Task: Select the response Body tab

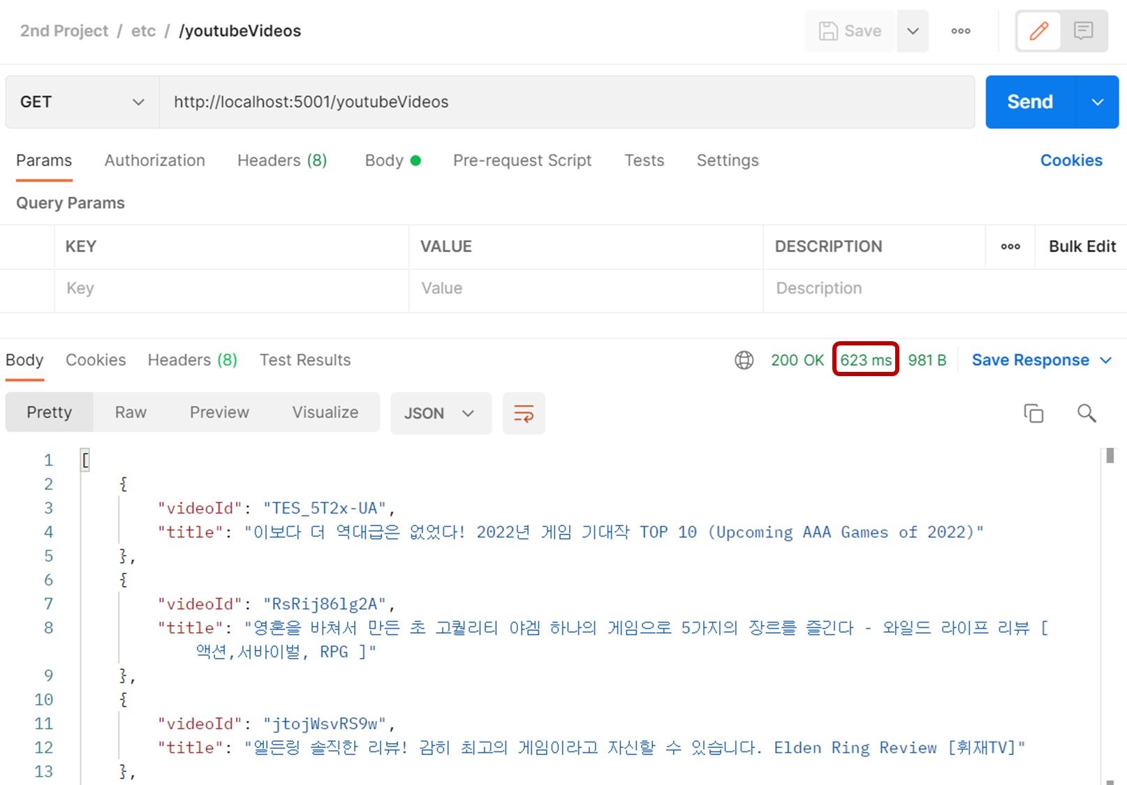Action: point(24,360)
